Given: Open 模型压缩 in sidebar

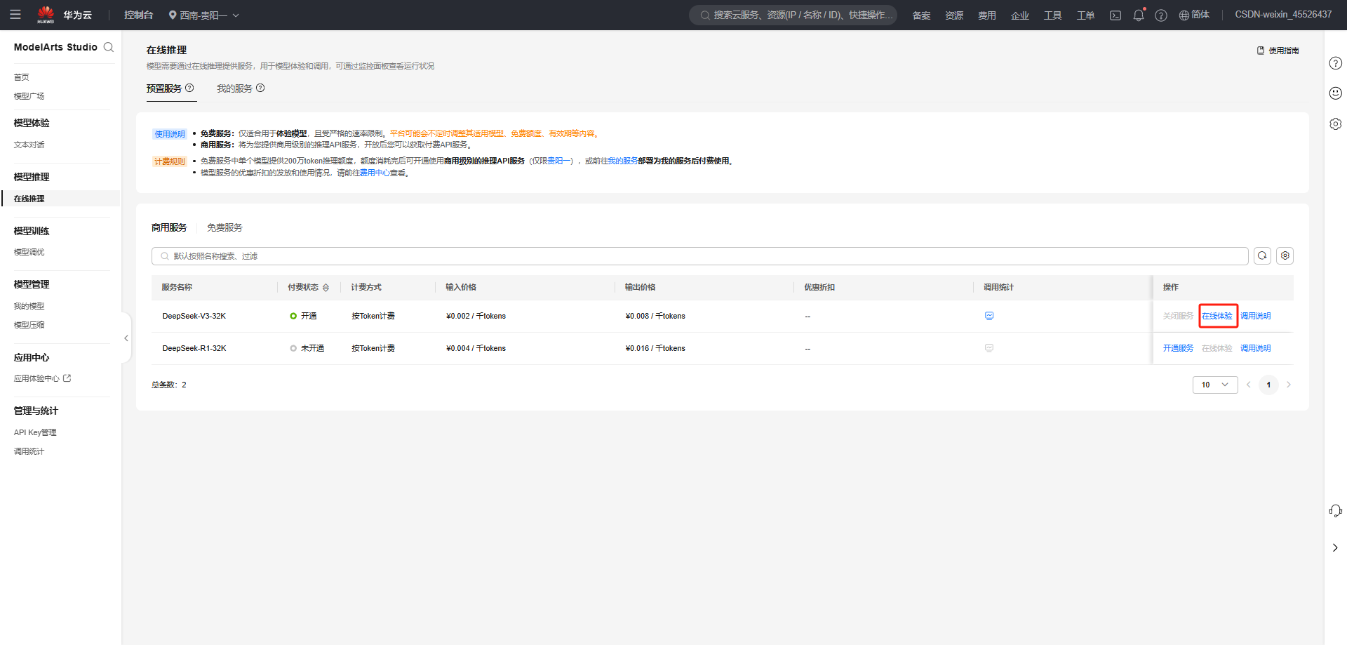Looking at the screenshot, I should pyautogui.click(x=29, y=325).
